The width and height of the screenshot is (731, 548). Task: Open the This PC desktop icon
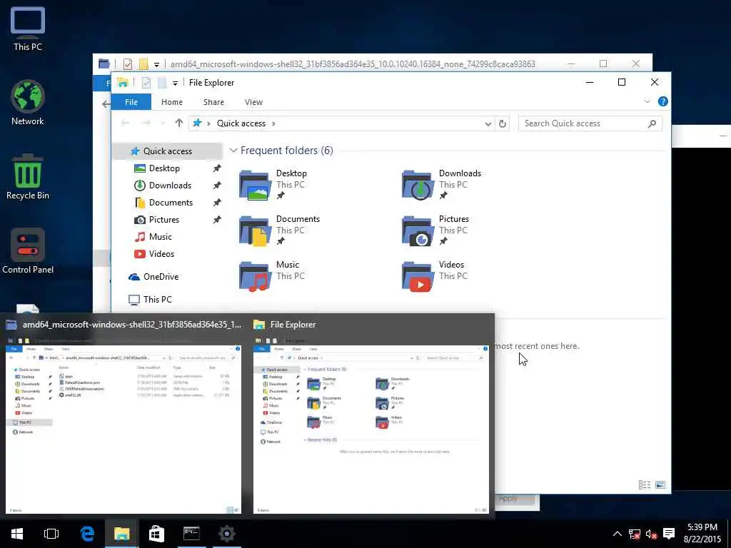click(28, 29)
